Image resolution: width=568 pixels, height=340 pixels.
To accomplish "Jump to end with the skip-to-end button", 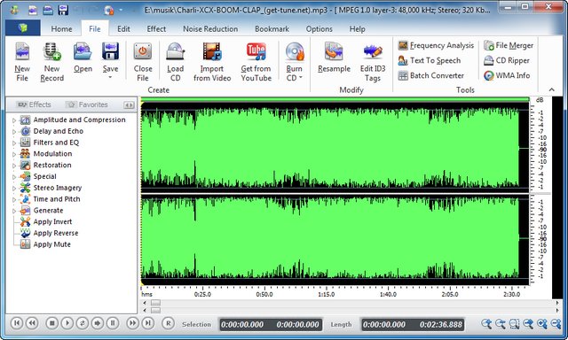I will [148, 323].
